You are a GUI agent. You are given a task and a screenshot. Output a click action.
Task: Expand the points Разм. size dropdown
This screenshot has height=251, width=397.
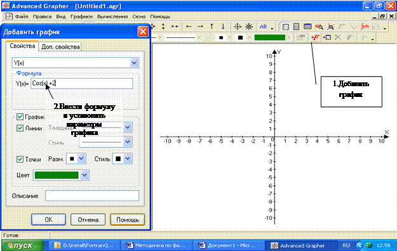81,158
